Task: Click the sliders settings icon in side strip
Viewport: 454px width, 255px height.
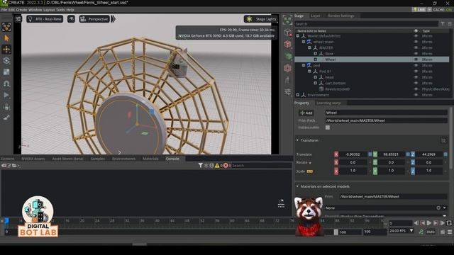Action: pos(287,92)
